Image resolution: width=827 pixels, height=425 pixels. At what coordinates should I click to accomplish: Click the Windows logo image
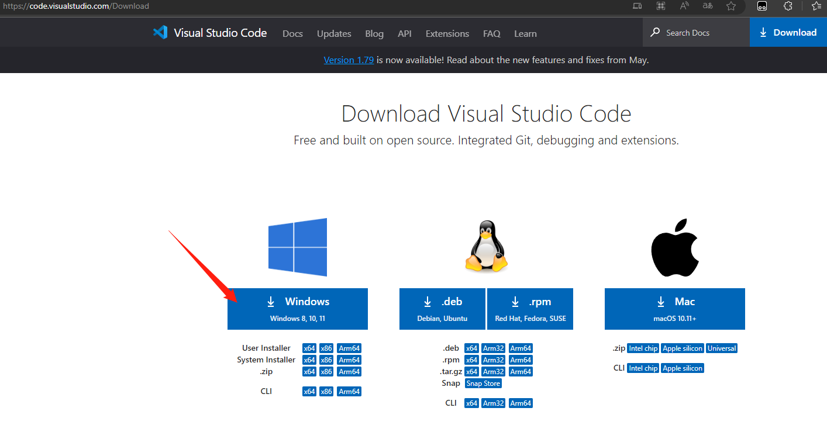click(298, 247)
